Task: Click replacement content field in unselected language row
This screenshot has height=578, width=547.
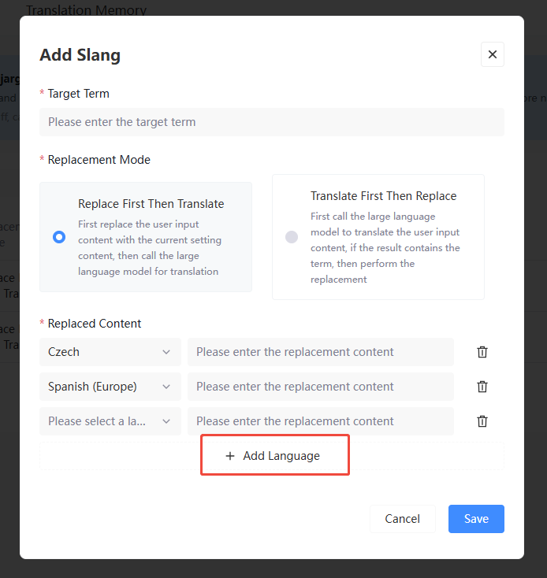Action: click(x=321, y=421)
